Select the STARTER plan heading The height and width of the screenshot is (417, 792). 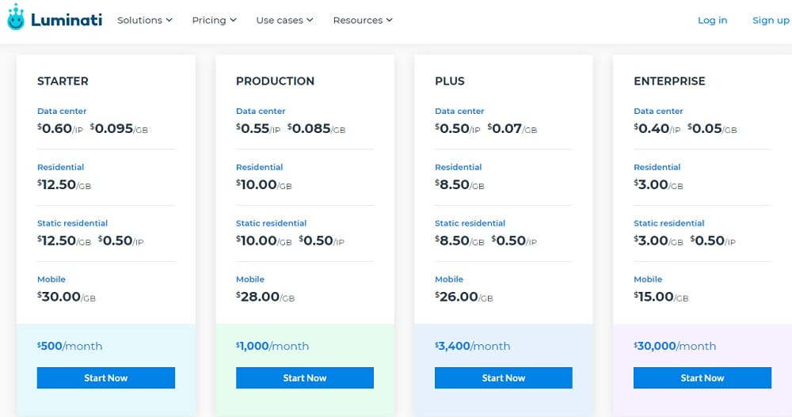pyautogui.click(x=63, y=81)
